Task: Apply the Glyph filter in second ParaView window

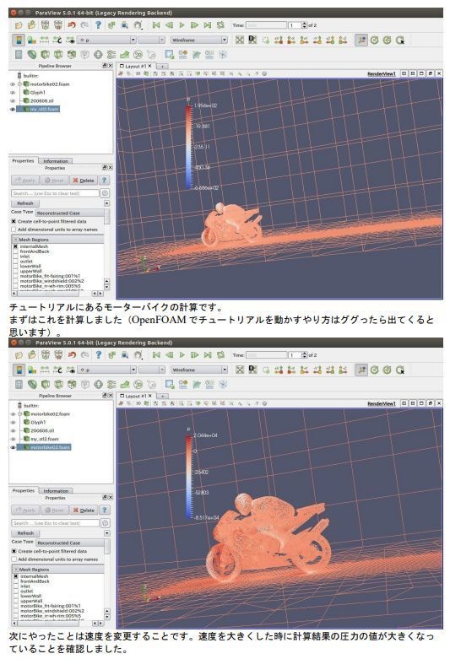Action: coord(99,385)
